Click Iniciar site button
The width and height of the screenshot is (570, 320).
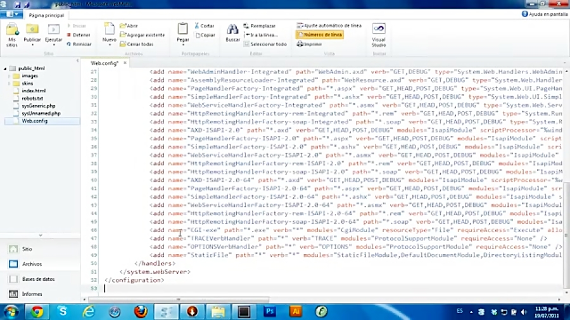tap(77, 26)
